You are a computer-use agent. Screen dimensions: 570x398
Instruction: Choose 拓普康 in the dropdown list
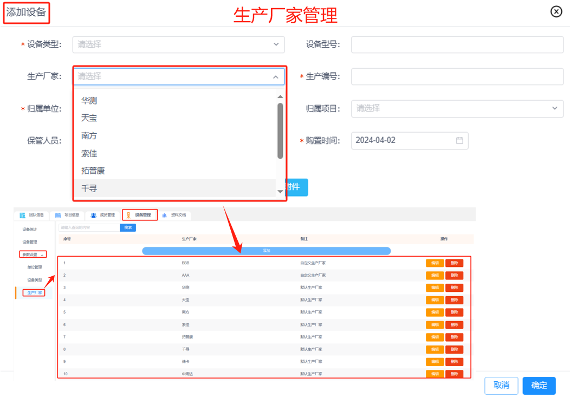click(x=93, y=171)
